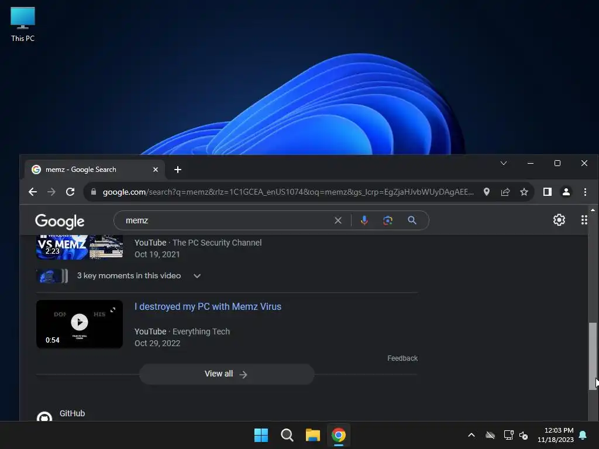Go back to the previous page in Chrome
This screenshot has width=599, height=449.
[33, 192]
